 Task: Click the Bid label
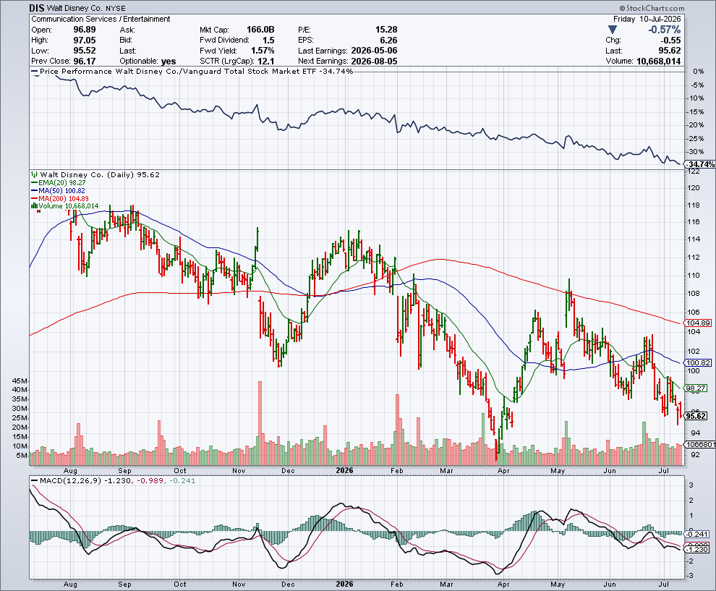[126, 41]
